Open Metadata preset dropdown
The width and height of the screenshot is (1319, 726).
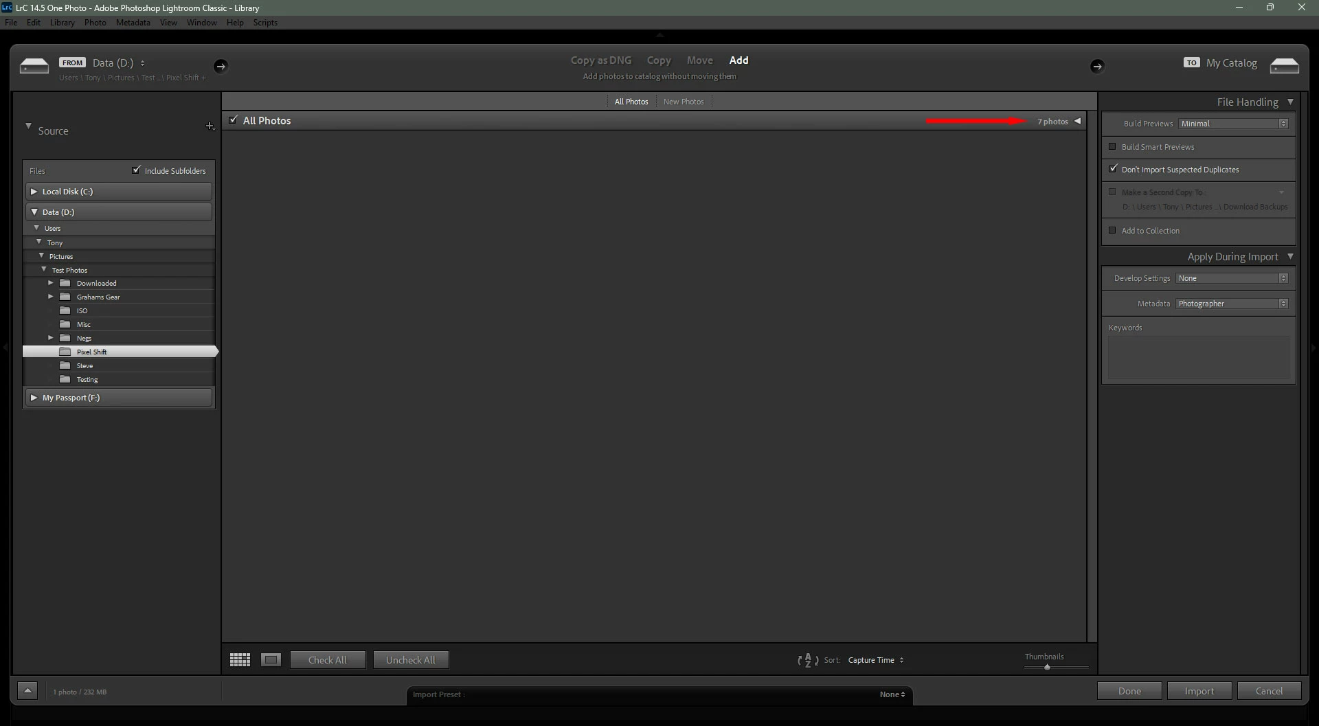pyautogui.click(x=1232, y=304)
